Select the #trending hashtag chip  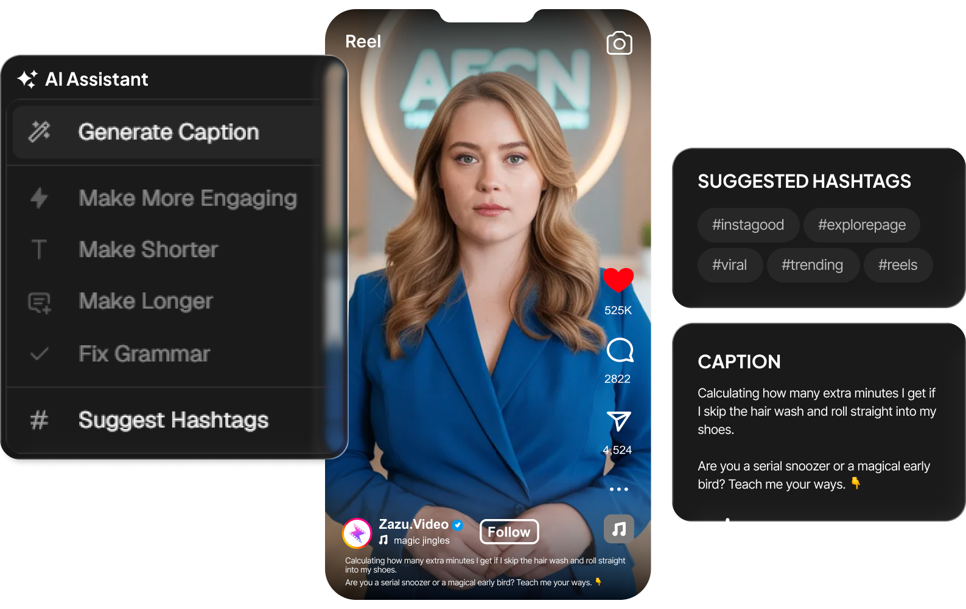(813, 265)
